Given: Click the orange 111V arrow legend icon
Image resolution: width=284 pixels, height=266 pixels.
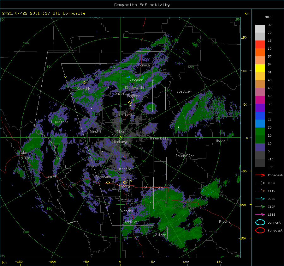Looking at the screenshot, I should point(260,191).
